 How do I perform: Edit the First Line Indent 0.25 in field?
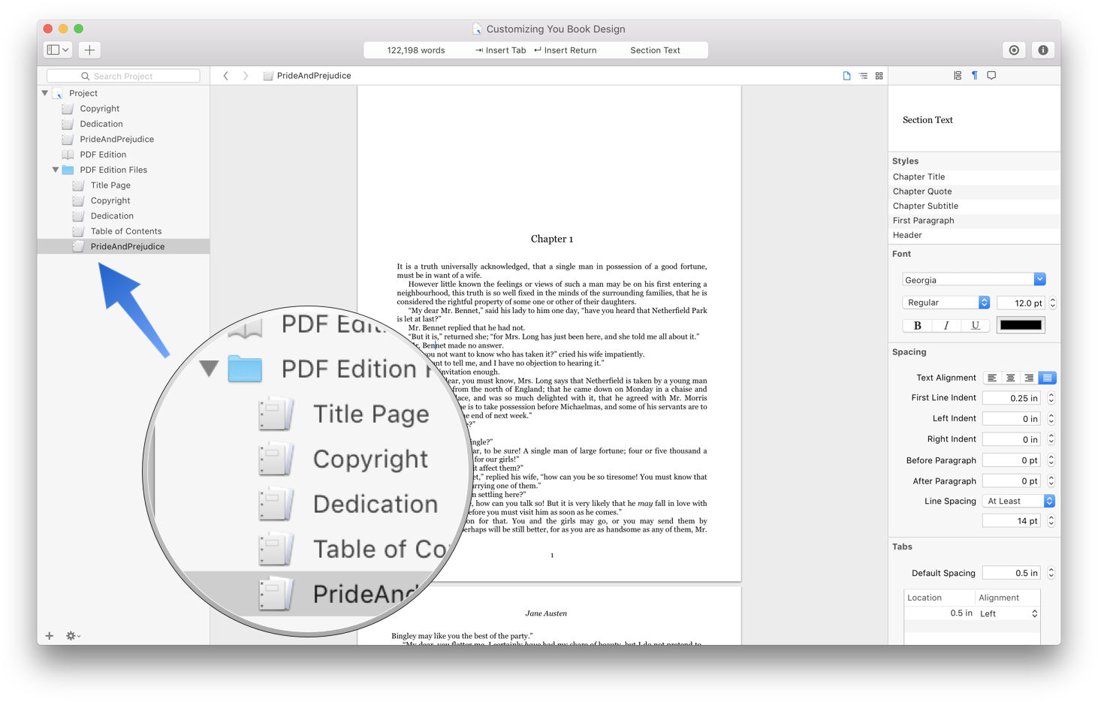coord(1011,398)
